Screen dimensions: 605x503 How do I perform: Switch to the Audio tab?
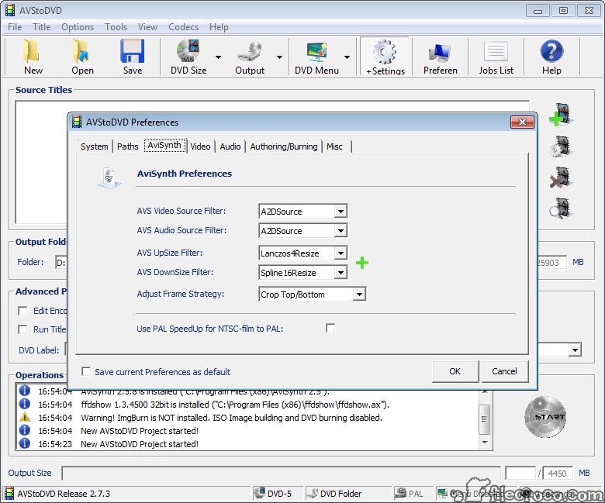tap(230, 146)
